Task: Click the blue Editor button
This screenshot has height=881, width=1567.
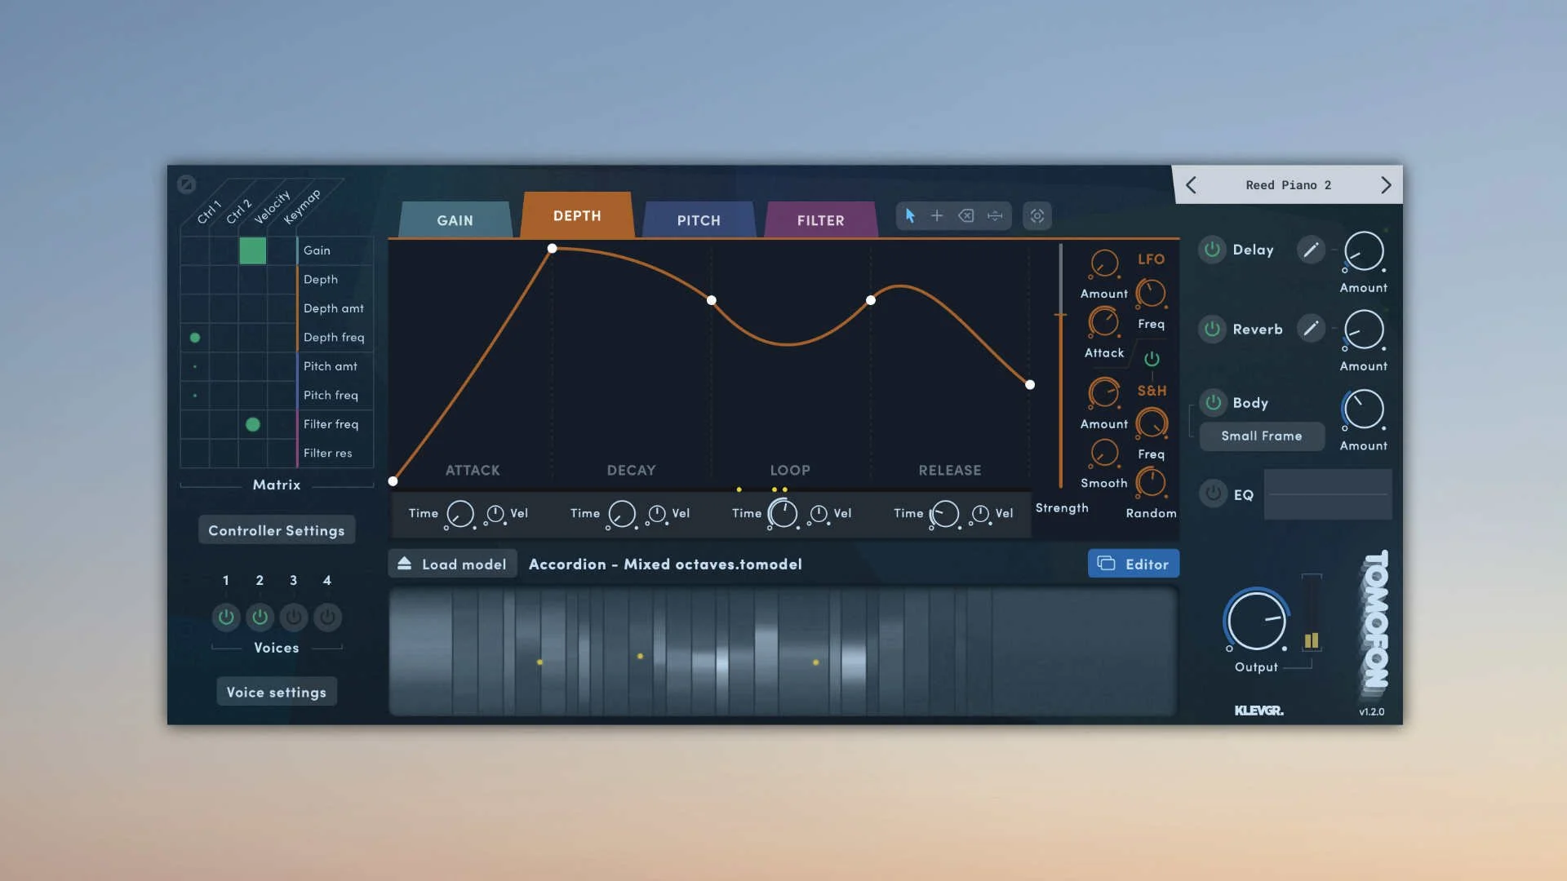Action: [x=1133, y=564]
